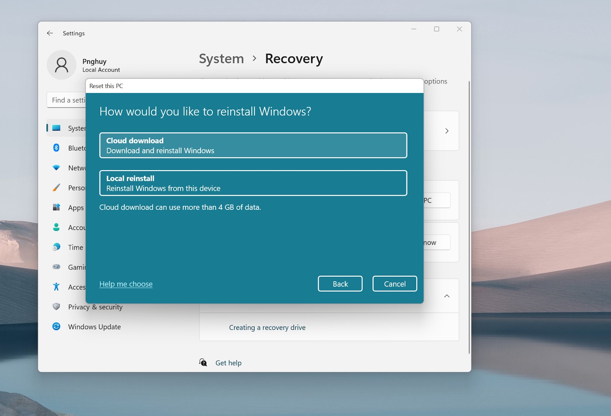The width and height of the screenshot is (611, 416).
Task: Click the Time globe clock icon
Action: tap(56, 247)
